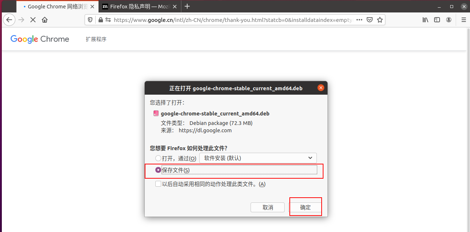Click the https://dl.google.com source text

point(205,130)
